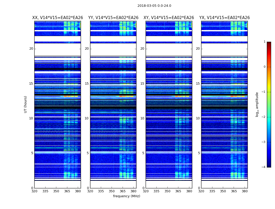Click the XX, V14*V15=EA02*EA26 panel title
The height and width of the screenshot is (209, 275).
[58, 18]
